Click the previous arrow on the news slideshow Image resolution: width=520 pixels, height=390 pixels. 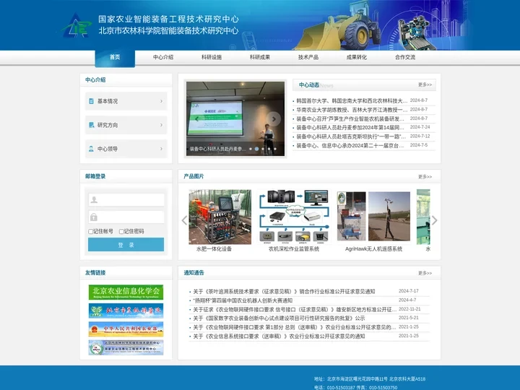[x=196, y=118]
